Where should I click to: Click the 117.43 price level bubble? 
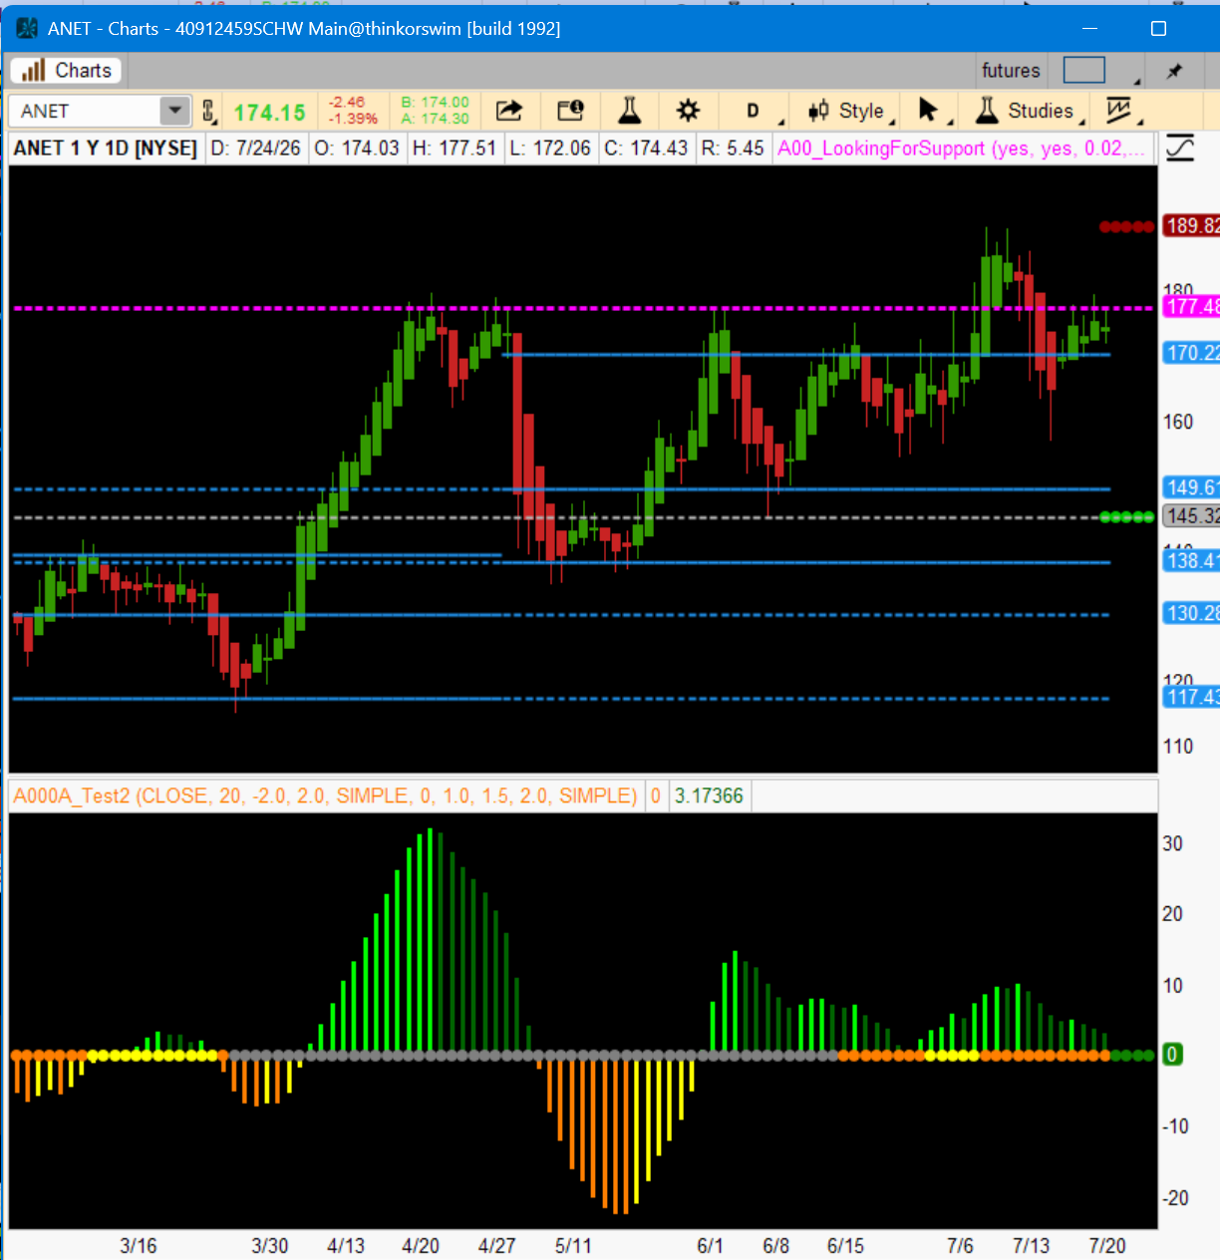(1191, 697)
